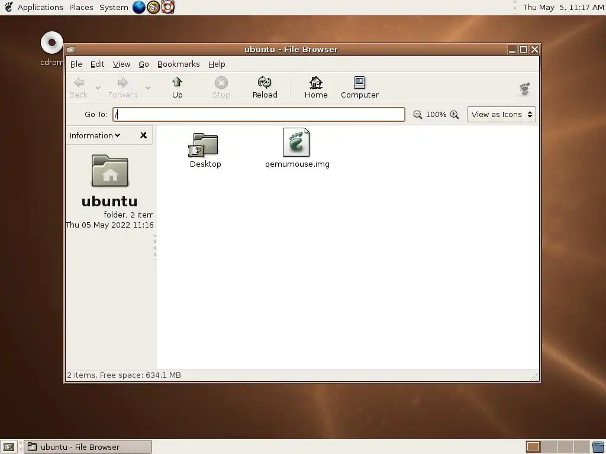This screenshot has height=454, width=606.
Task: Click the disabled Forward button
Action: (x=123, y=88)
